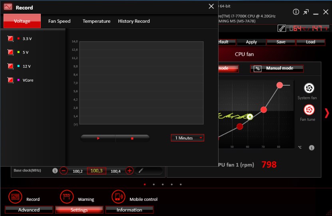The width and height of the screenshot is (332, 216).
Task: Click the base clock edit pencil icon
Action: pyautogui.click(x=141, y=171)
